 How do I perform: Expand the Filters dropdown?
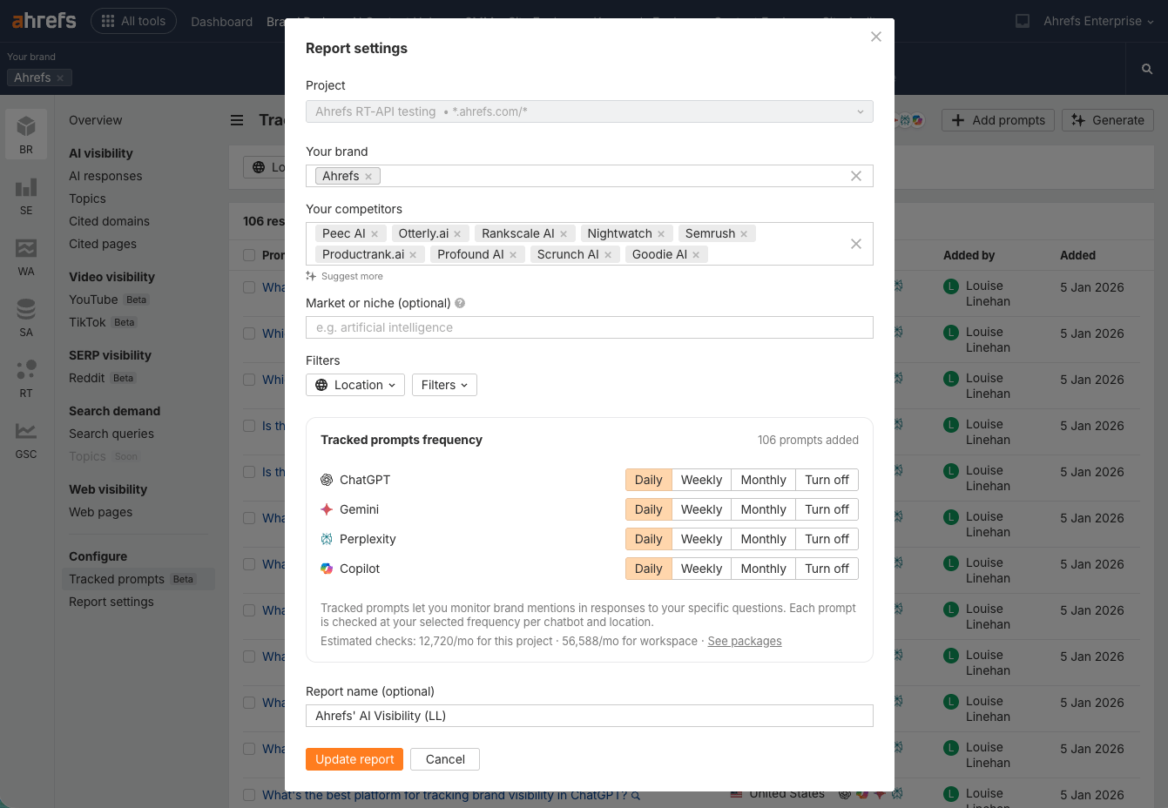(444, 384)
